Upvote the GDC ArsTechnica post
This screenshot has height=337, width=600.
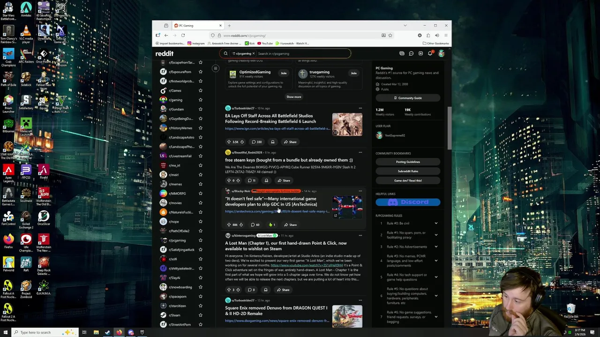(229, 225)
